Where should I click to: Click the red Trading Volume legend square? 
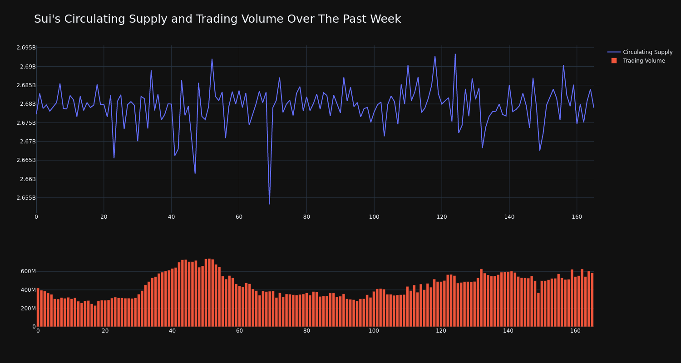coord(614,61)
